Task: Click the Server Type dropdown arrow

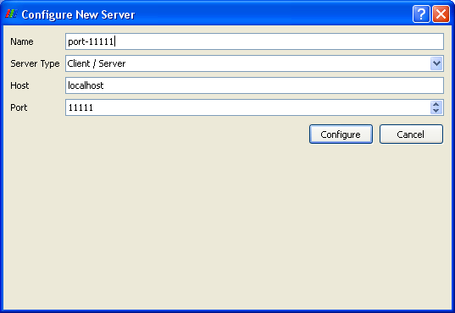Action: 436,63
